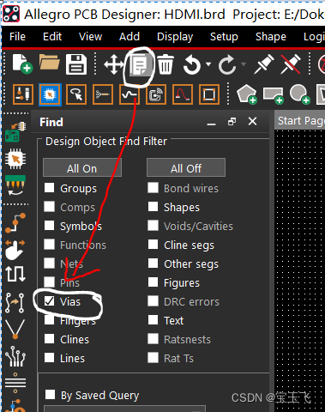Save the board with the floppy icon
This screenshot has width=325, height=412.
pos(76,64)
